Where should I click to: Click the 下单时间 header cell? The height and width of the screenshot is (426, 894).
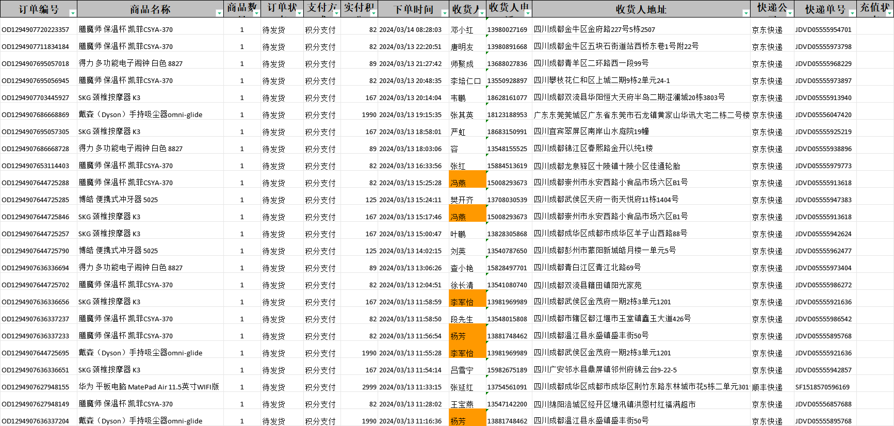point(413,9)
